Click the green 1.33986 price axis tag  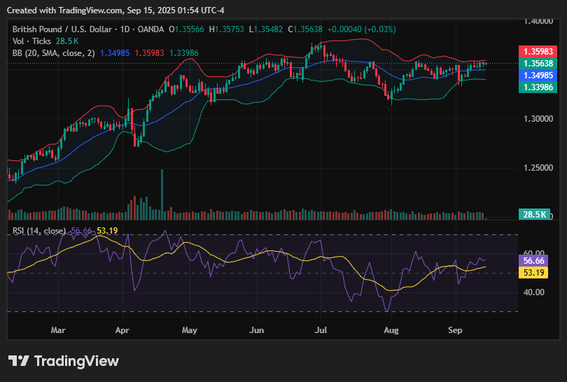click(x=538, y=87)
